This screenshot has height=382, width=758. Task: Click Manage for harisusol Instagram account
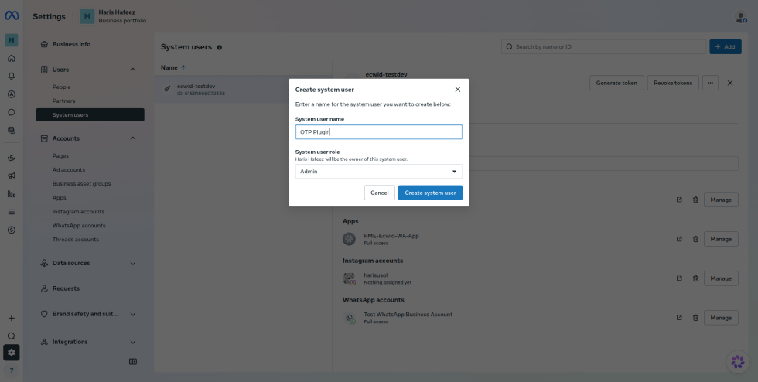(721, 278)
